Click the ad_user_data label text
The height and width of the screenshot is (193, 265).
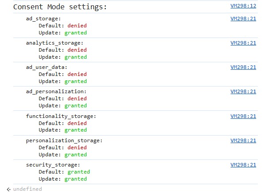46,67
